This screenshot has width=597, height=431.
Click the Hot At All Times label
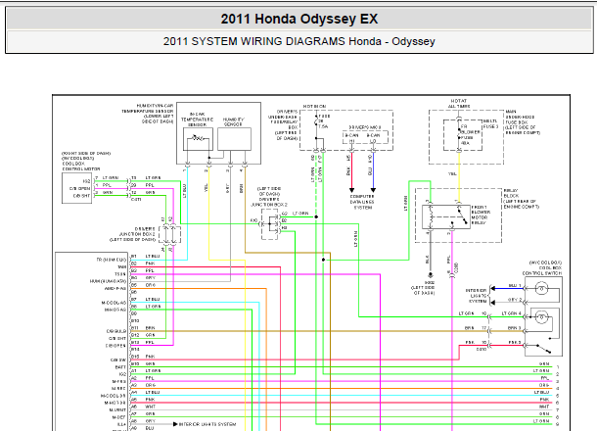(x=458, y=105)
